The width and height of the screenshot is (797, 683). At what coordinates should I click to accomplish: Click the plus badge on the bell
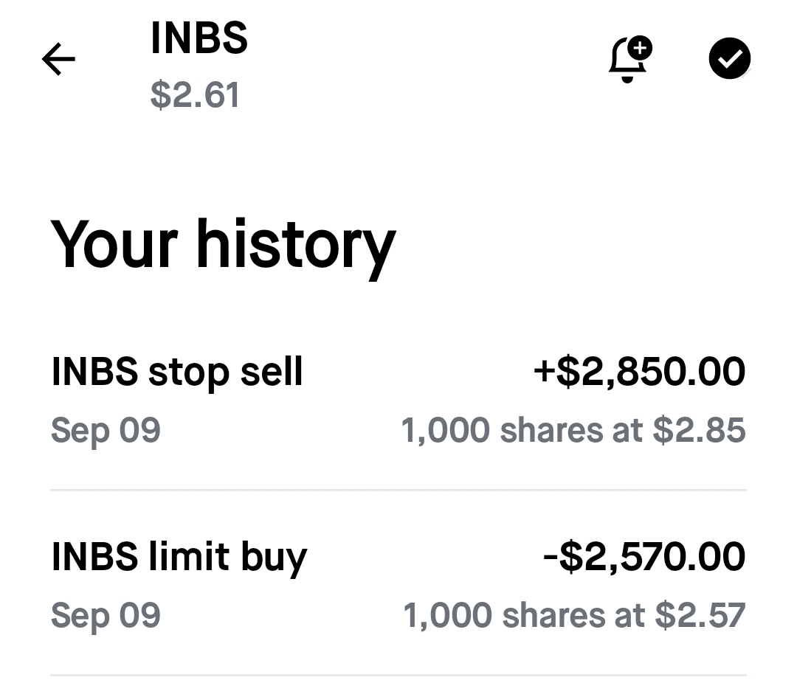point(641,49)
